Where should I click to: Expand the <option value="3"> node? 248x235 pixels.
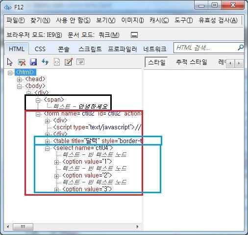56,190
